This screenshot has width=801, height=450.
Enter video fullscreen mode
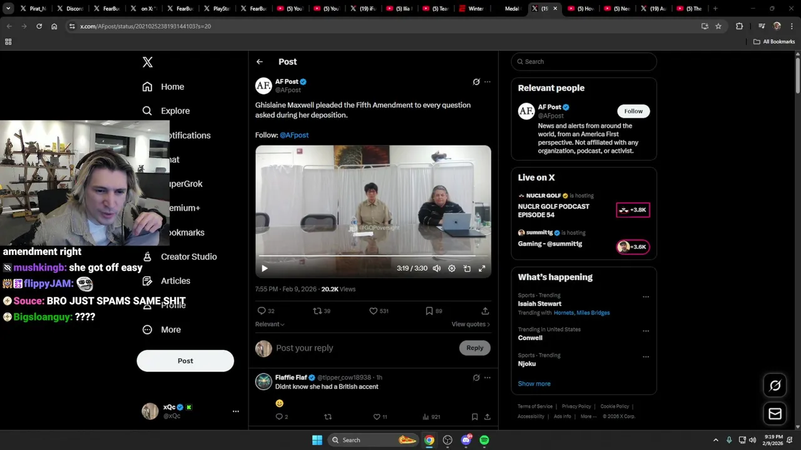click(482, 269)
